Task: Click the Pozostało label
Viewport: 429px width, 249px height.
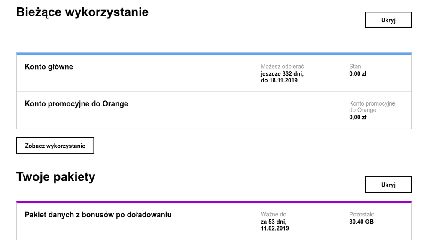Action: coord(362,214)
